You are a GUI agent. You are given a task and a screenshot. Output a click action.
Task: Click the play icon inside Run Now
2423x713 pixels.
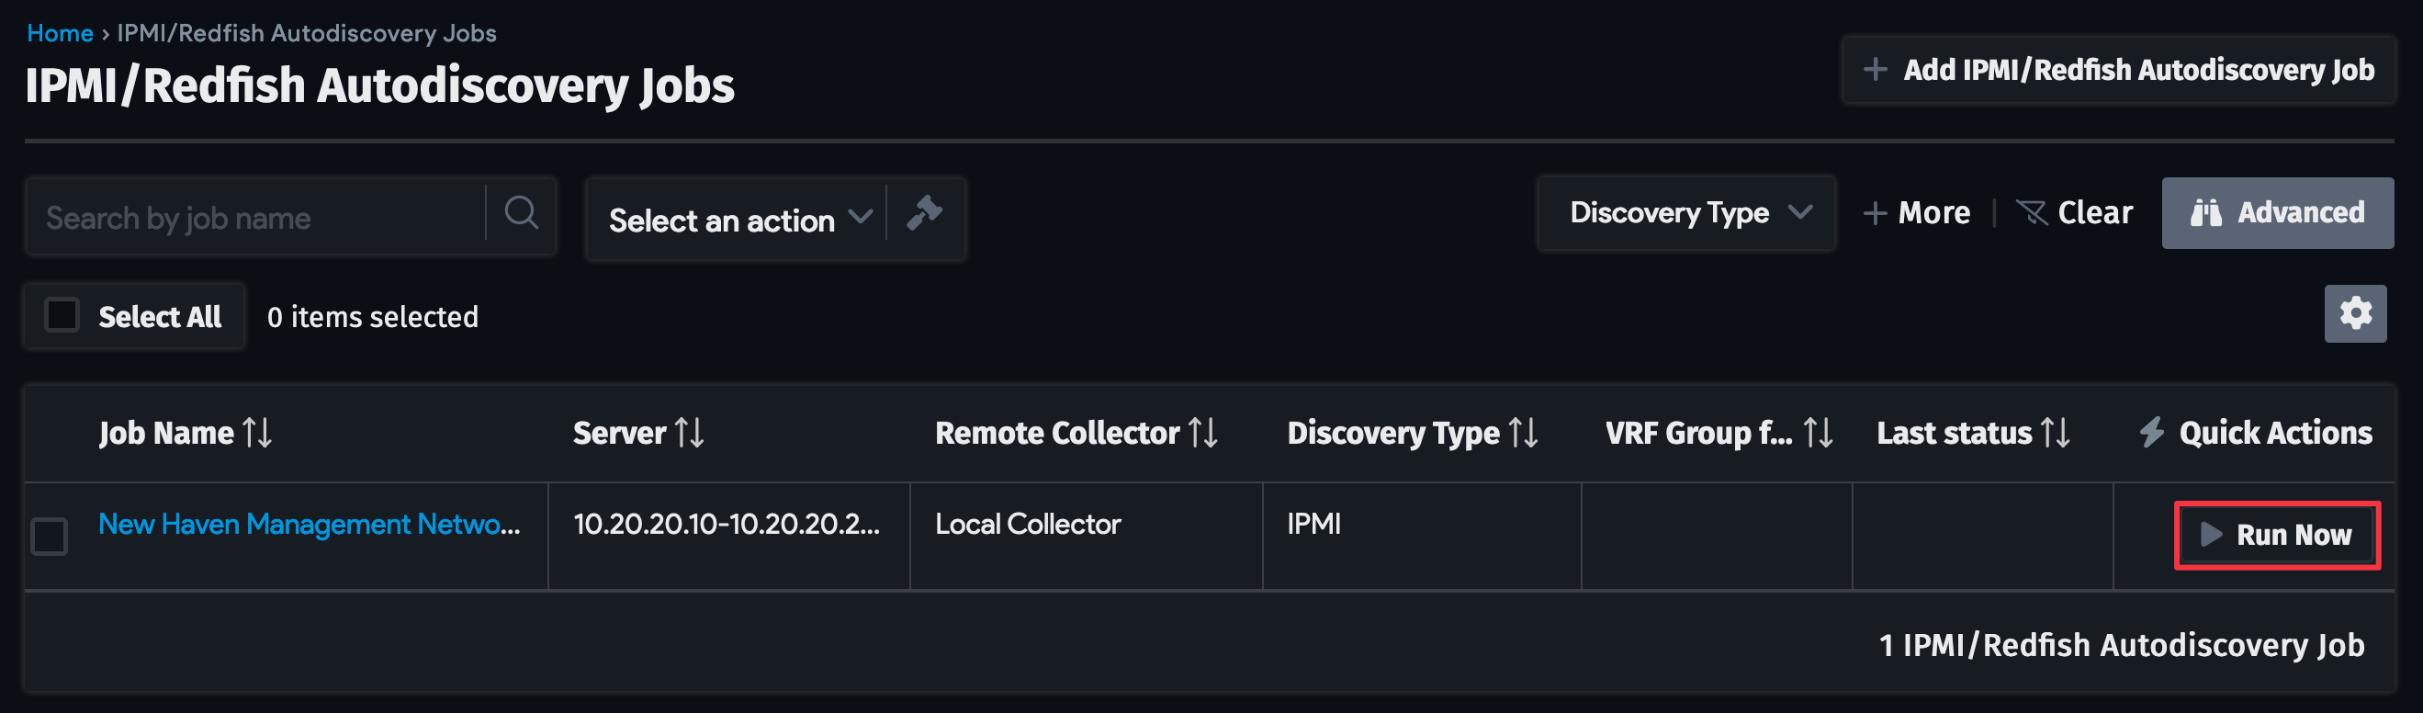click(2213, 536)
